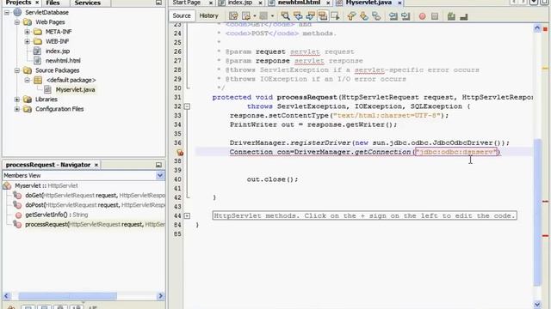This screenshot has height=309, width=551.
Task: Click Navigator scrollbar right arrow
Action: coord(161,296)
